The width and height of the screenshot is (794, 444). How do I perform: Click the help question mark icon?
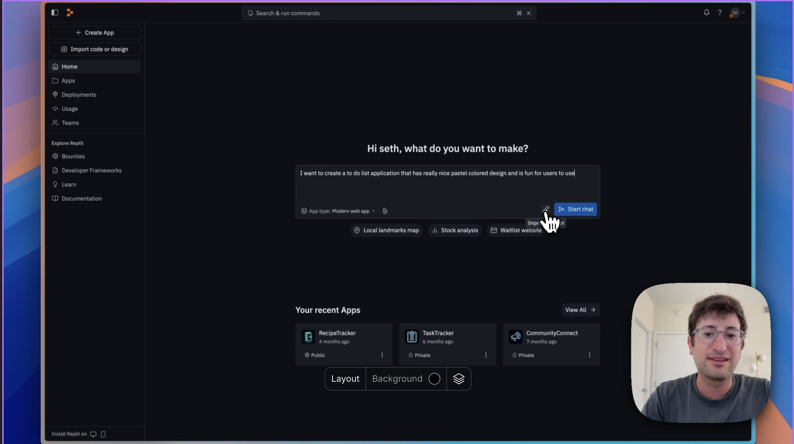719,13
